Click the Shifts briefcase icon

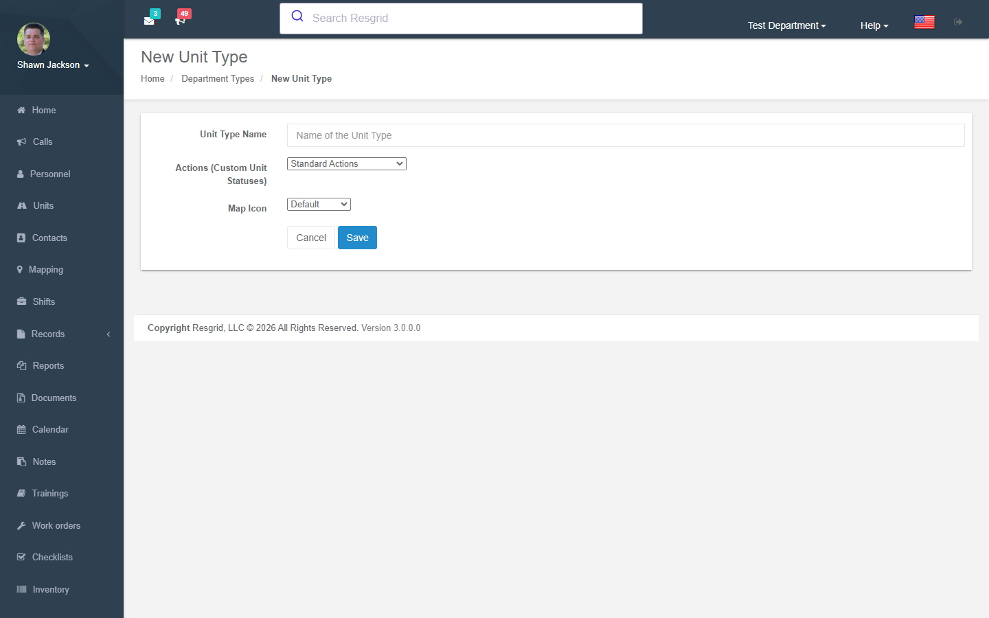click(x=21, y=301)
